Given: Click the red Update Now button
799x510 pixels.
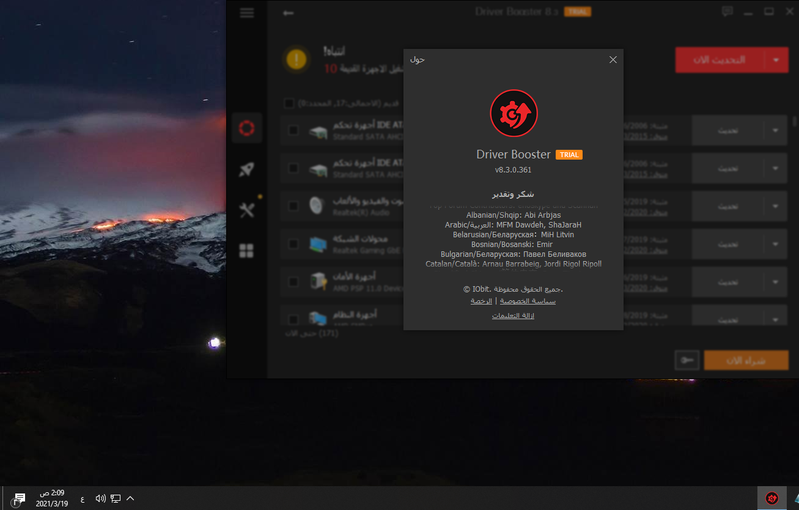Looking at the screenshot, I should coord(720,60).
